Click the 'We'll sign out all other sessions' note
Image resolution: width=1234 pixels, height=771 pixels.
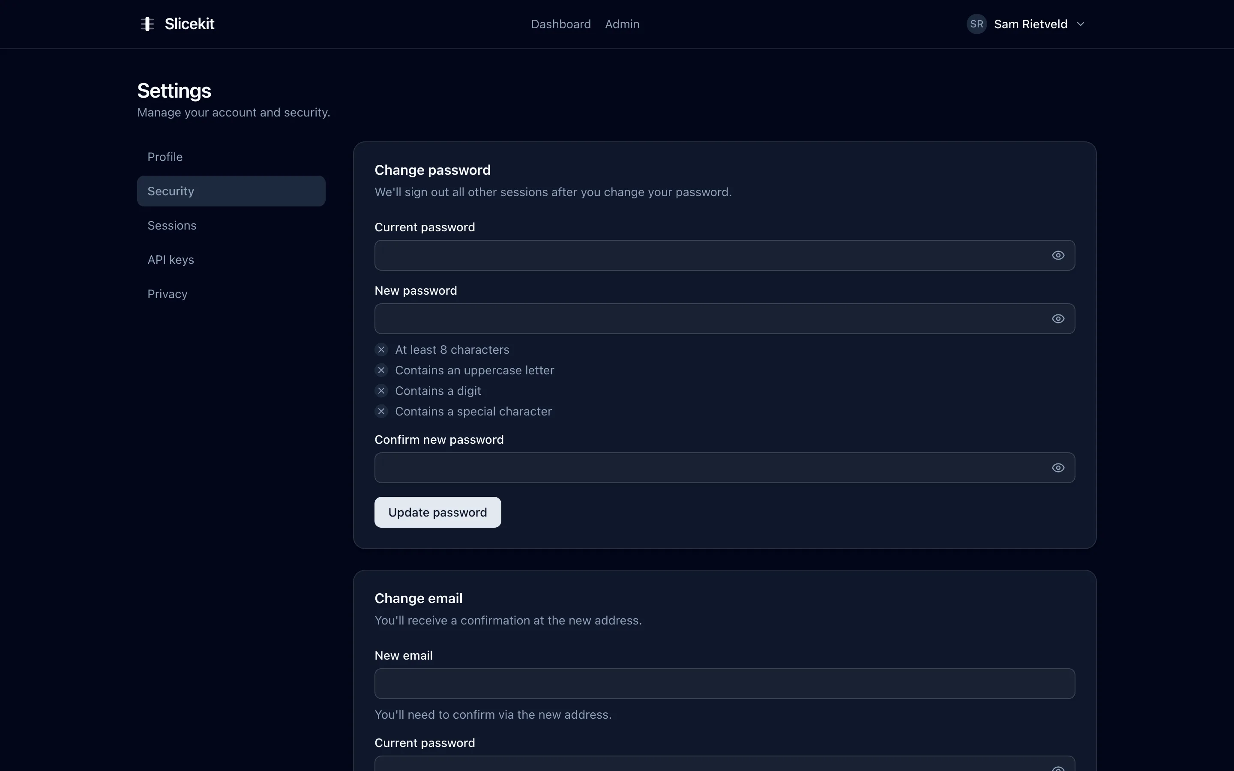pyautogui.click(x=553, y=192)
